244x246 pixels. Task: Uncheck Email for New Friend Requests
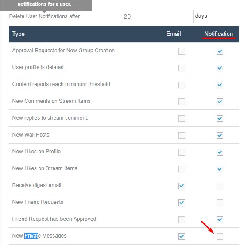pyautogui.click(x=182, y=203)
